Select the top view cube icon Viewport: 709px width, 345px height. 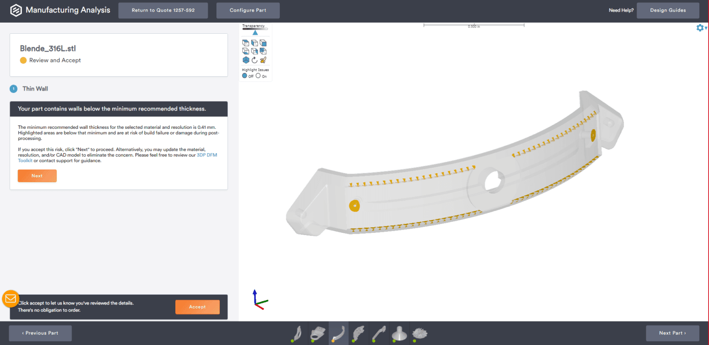coord(246,42)
